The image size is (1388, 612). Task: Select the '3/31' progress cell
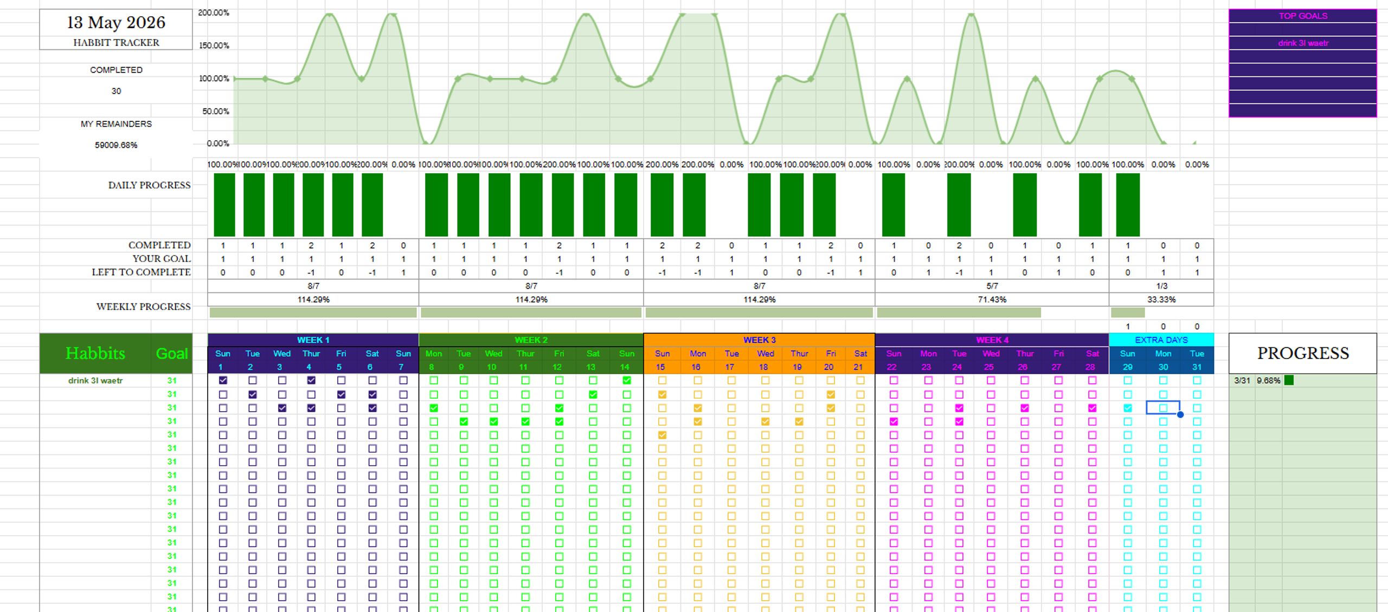click(x=1242, y=381)
